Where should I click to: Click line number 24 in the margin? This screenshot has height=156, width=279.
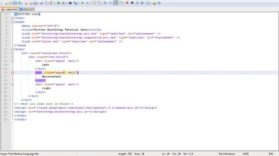coord(5,104)
